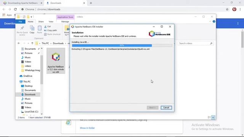Click the Paste ribbon icon
Viewport: 244px width, 137px height.
(x=40, y=29)
